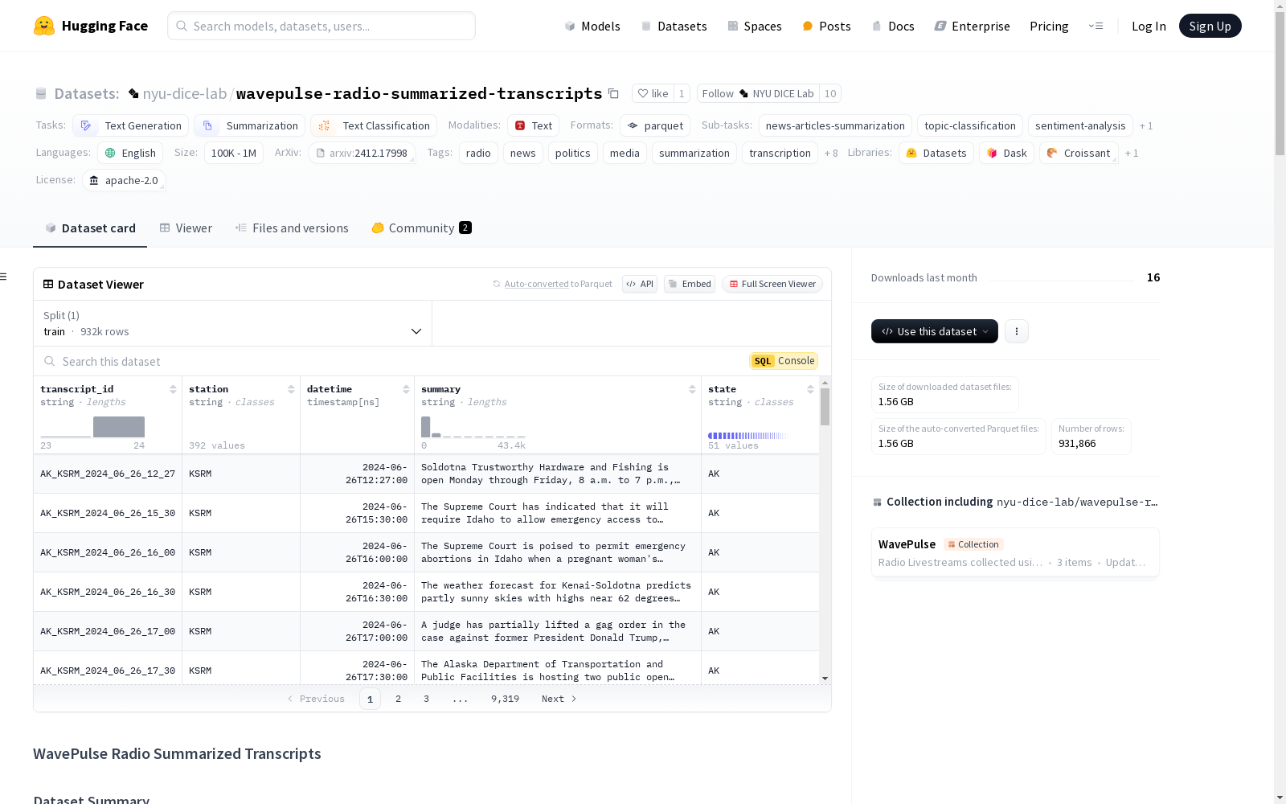
Task: Select the Text Classification task tag
Action: (374, 125)
